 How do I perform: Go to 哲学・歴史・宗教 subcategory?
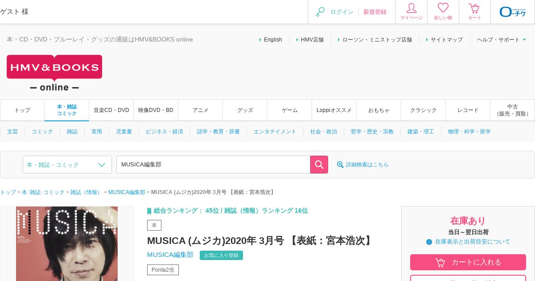tap(372, 132)
